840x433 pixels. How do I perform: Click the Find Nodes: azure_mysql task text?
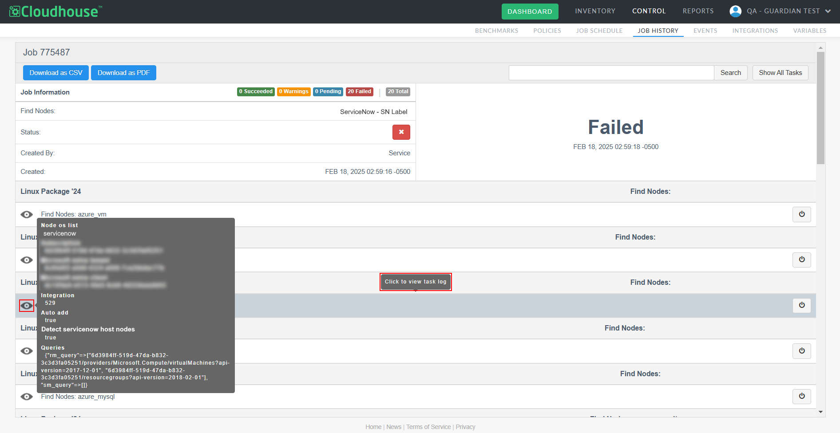click(x=78, y=397)
